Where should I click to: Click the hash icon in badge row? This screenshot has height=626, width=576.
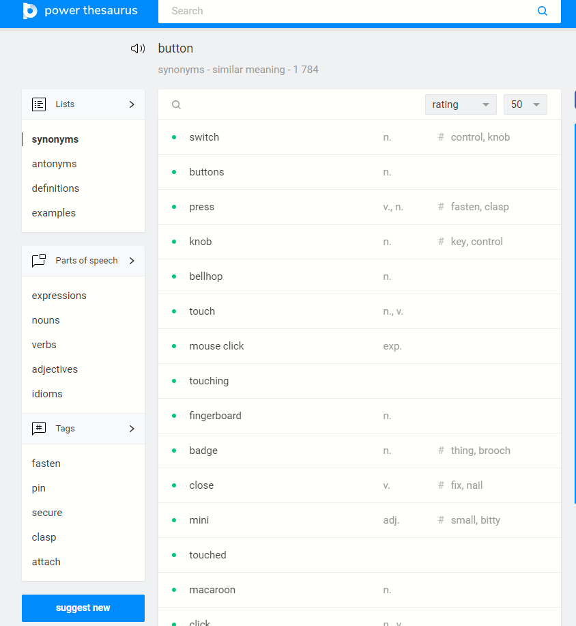pos(441,451)
